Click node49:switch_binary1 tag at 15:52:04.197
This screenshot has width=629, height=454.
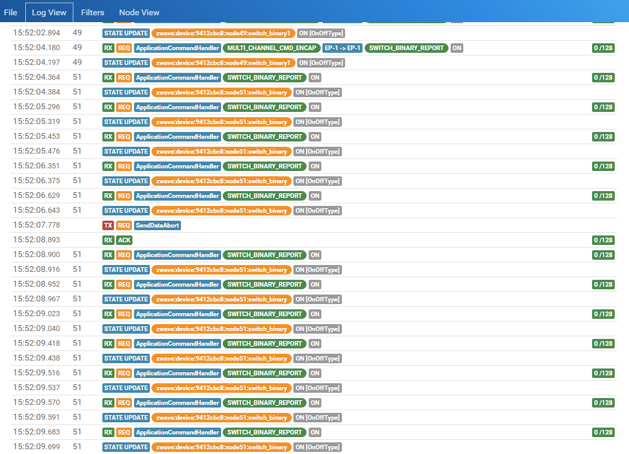223,63
